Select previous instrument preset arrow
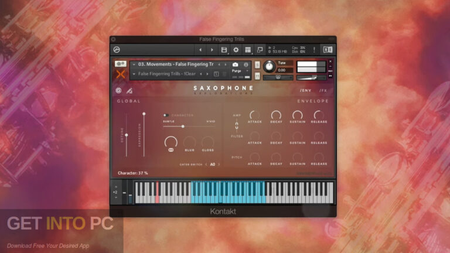This screenshot has height=253, width=450. [220, 64]
